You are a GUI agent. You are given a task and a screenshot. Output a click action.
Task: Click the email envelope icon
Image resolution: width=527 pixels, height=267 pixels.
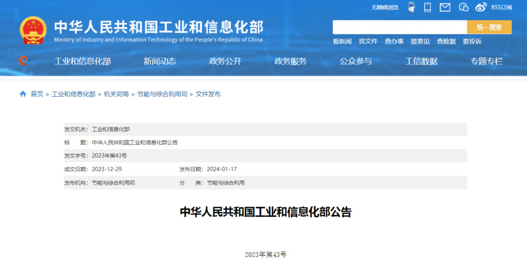(445, 7)
